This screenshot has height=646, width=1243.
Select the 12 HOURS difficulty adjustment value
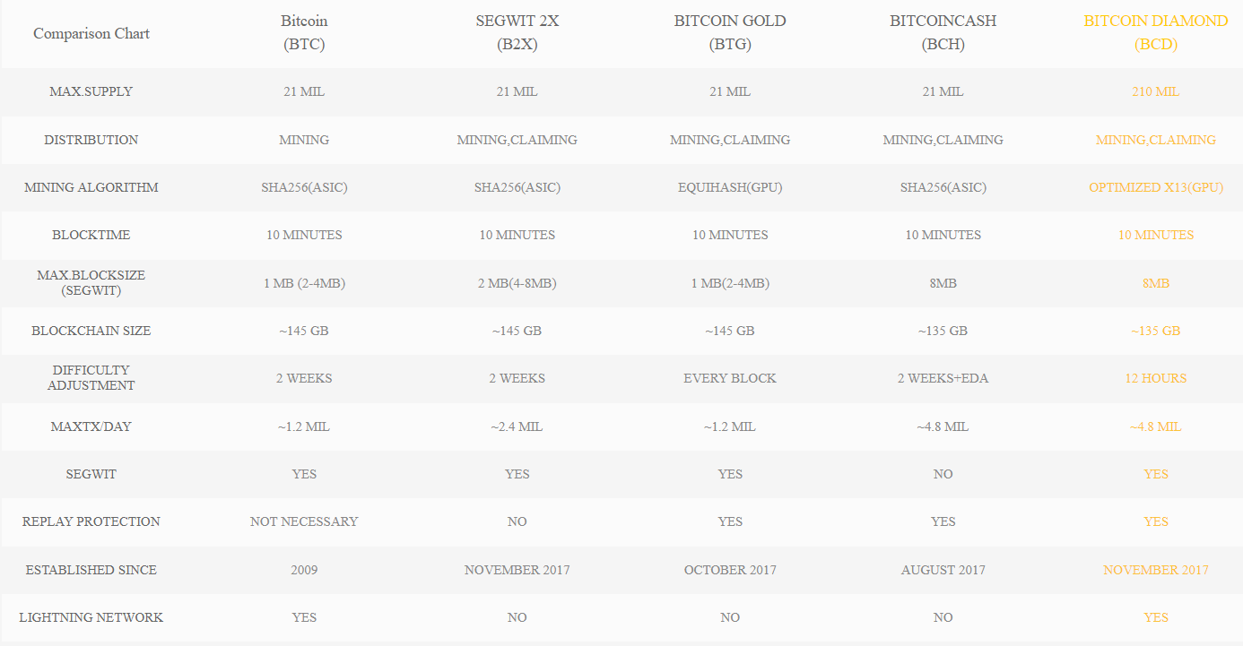pos(1155,378)
